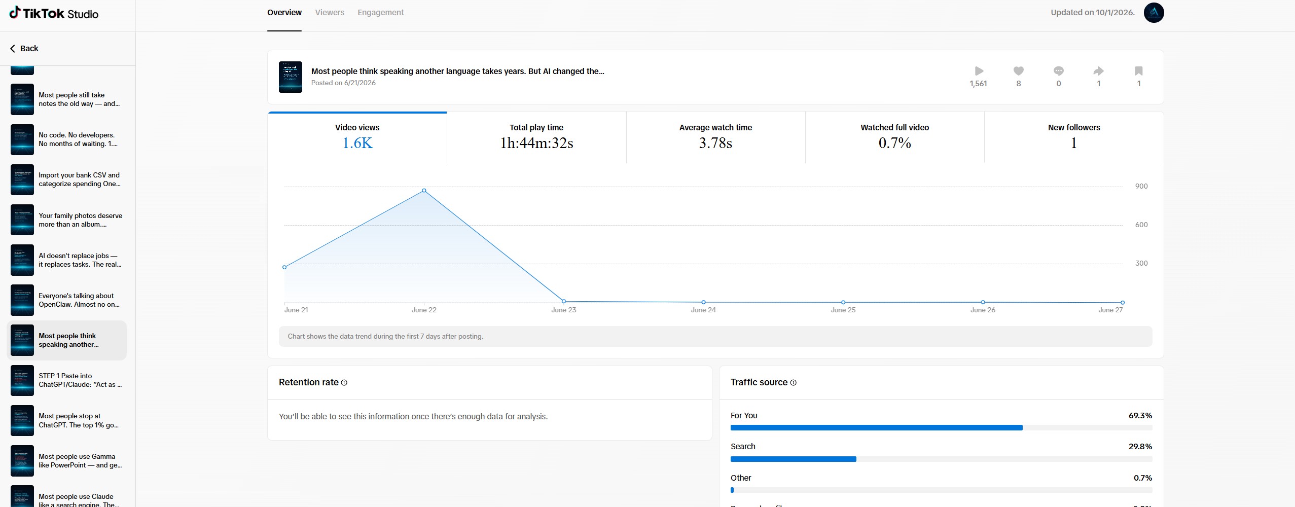Open 'Most people use Gamma' video
Image resolution: width=1295 pixels, height=507 pixels.
point(67,461)
